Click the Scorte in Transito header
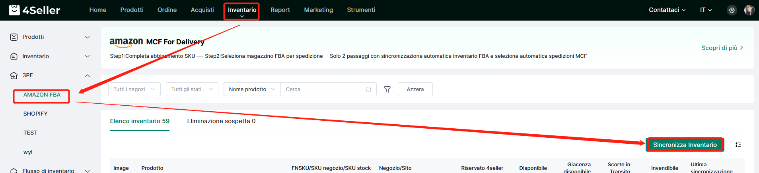The height and width of the screenshot is (173, 759). click(619, 168)
